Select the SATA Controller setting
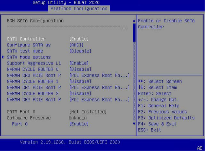The image size is (205, 151). point(26,39)
